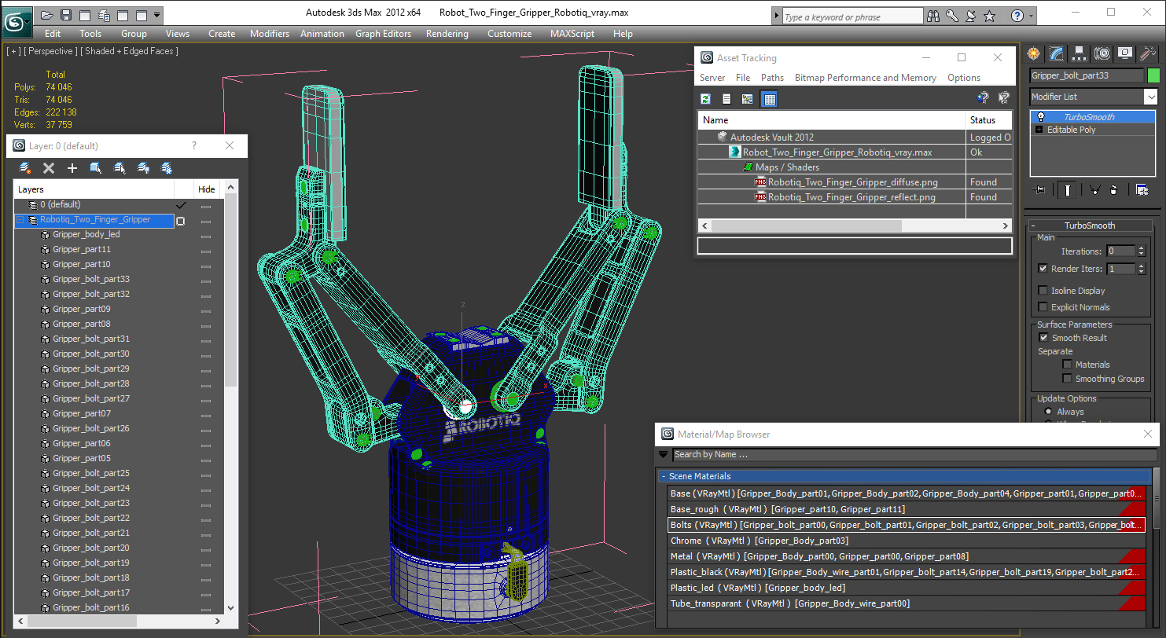Open Material/Map Browser options arrow menu

tap(664, 454)
